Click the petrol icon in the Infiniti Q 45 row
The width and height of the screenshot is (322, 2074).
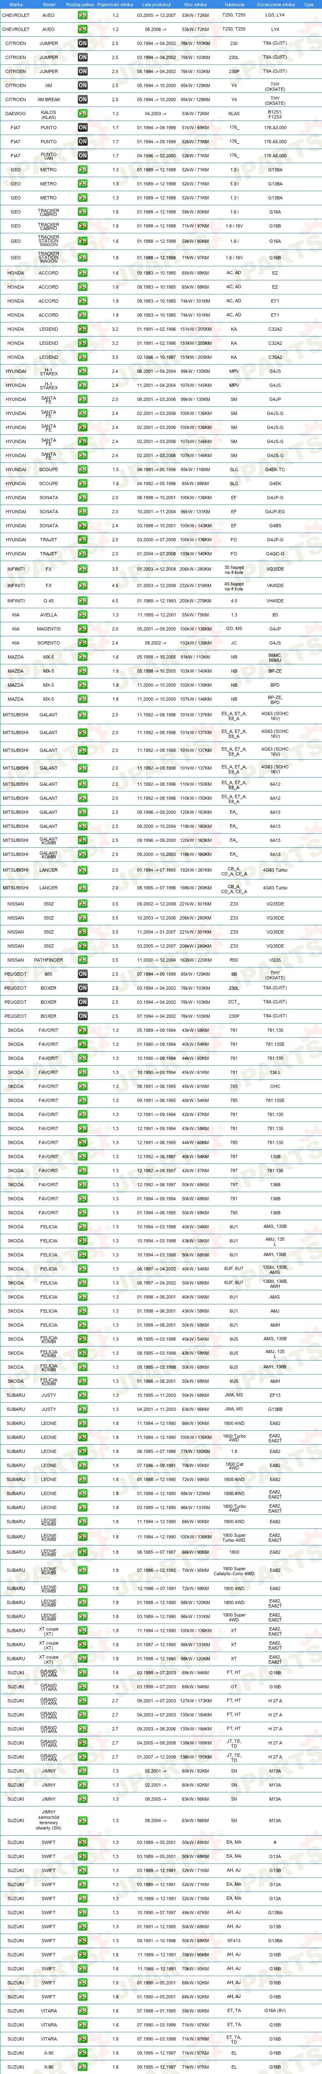[x=83, y=601]
